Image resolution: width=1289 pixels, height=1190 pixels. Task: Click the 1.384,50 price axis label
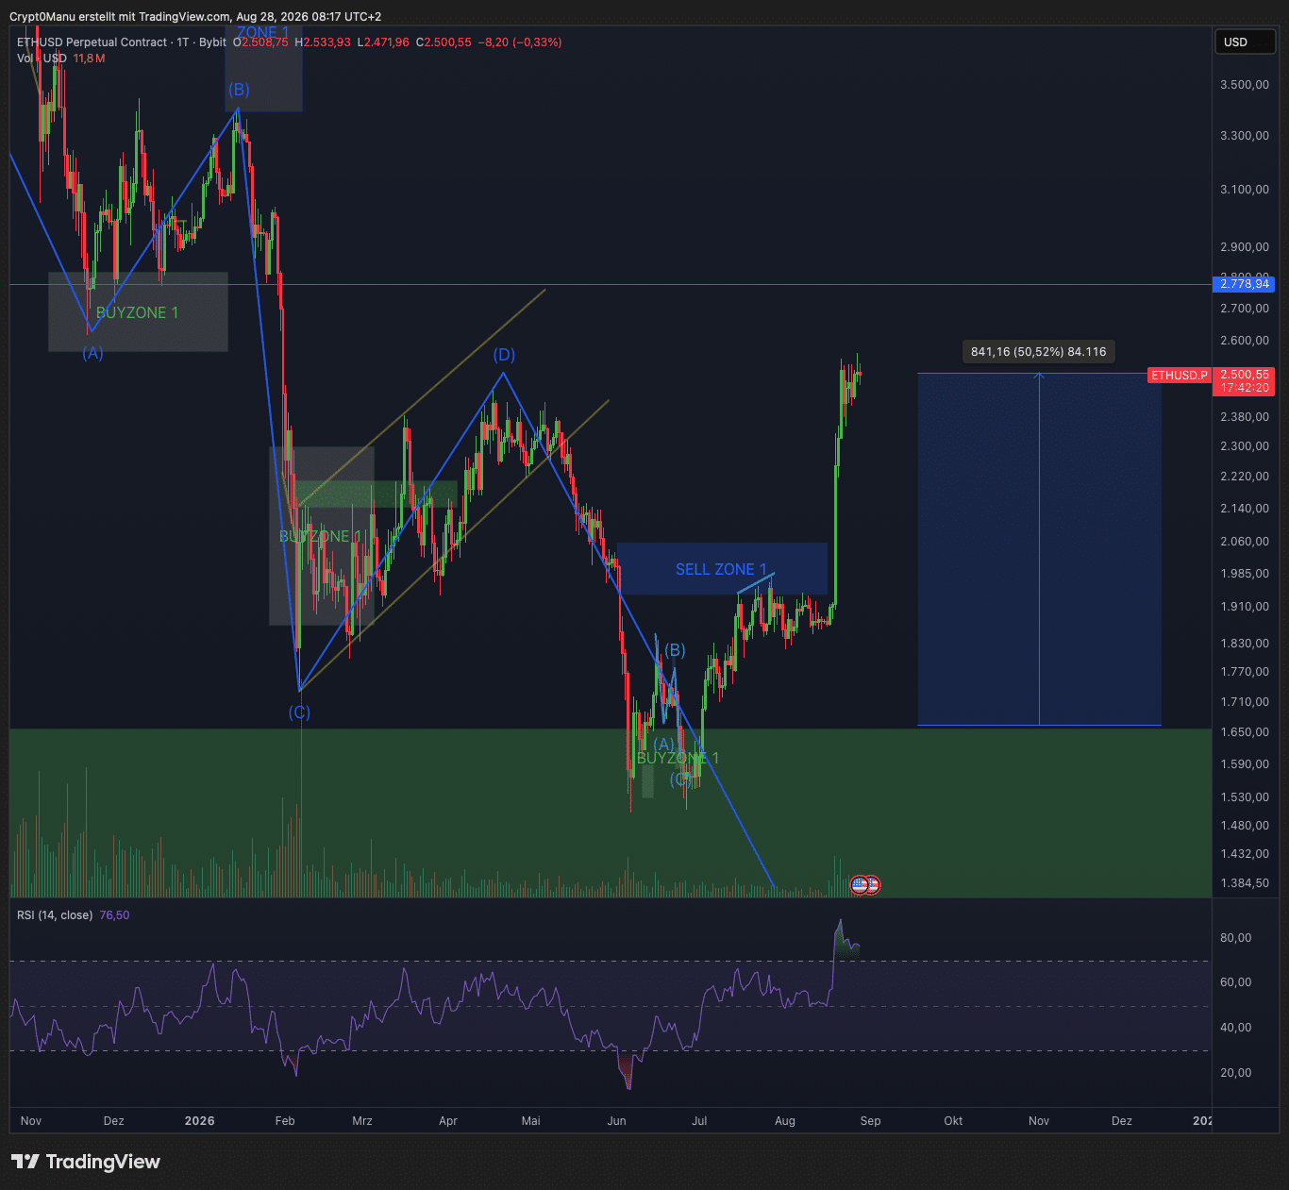(1245, 883)
